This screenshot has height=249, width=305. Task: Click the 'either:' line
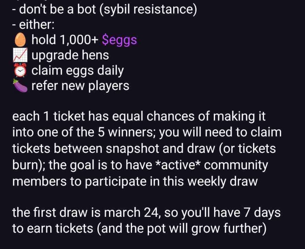coord(31,25)
